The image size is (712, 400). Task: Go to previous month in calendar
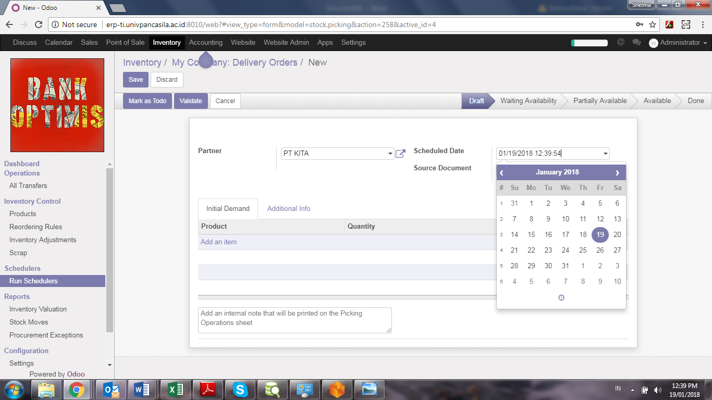tap(501, 172)
